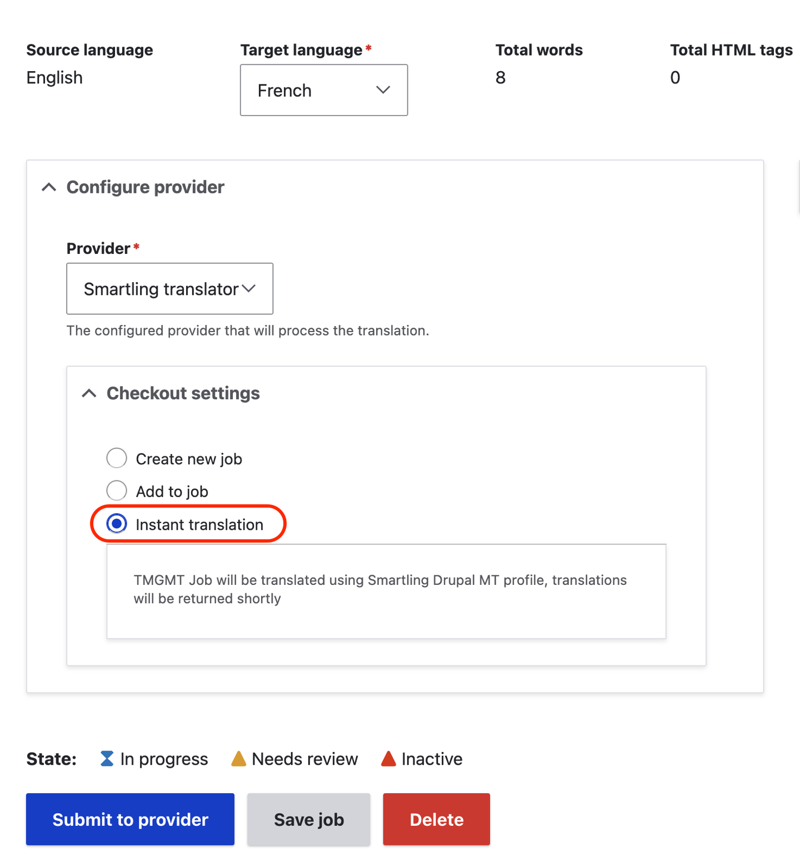Viewport: 800px width, 867px height.
Task: Select the Create new job option
Action: click(116, 458)
